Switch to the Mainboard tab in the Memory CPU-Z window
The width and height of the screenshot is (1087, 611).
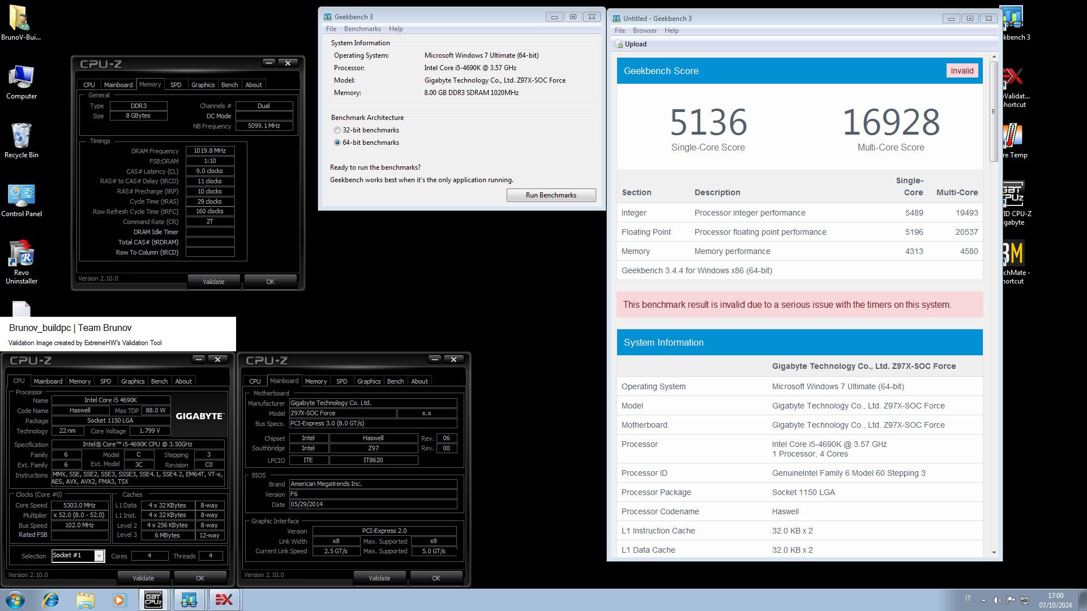(118, 85)
